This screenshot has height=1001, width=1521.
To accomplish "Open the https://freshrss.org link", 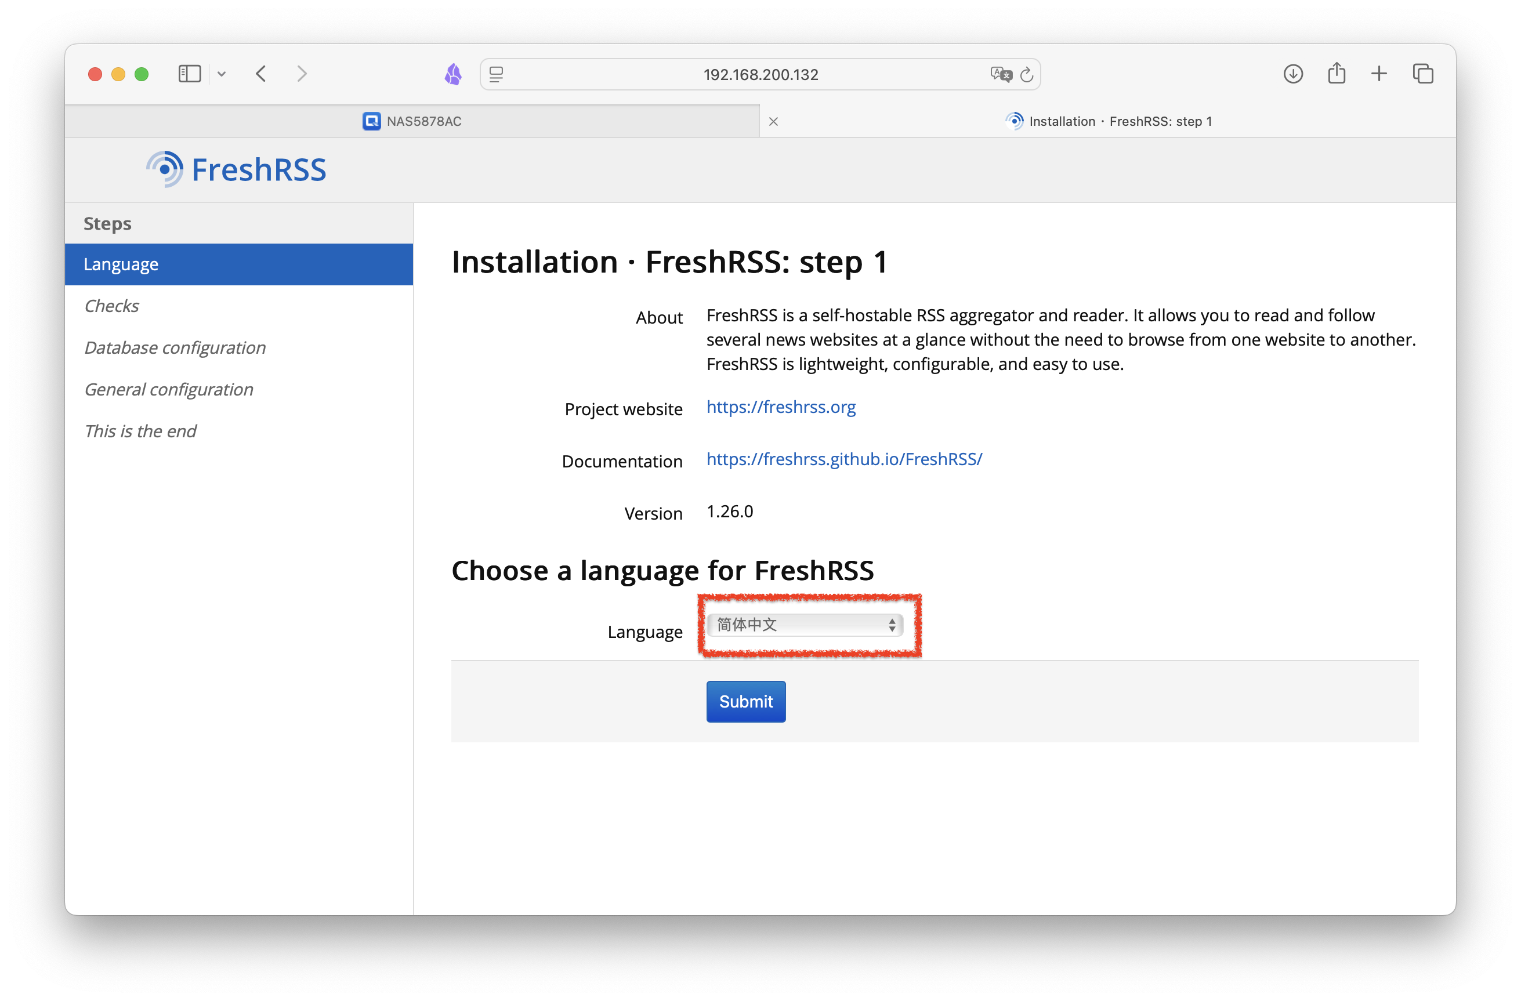I will tap(781, 407).
